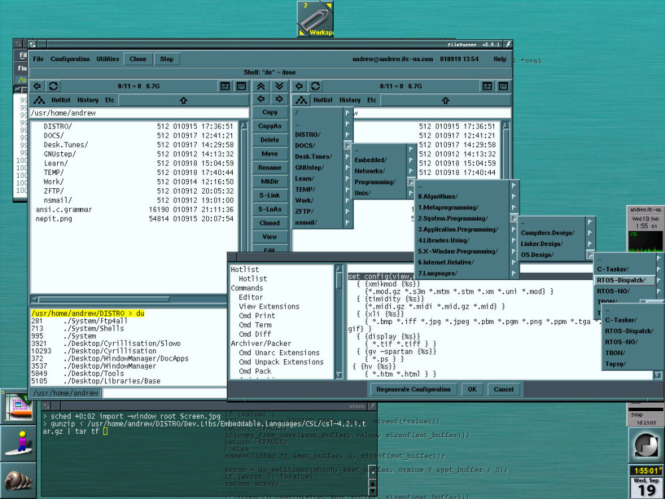Click Cancel in the configuration dialog

(503, 389)
